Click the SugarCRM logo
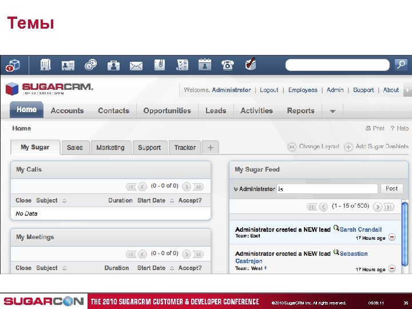 click(49, 89)
